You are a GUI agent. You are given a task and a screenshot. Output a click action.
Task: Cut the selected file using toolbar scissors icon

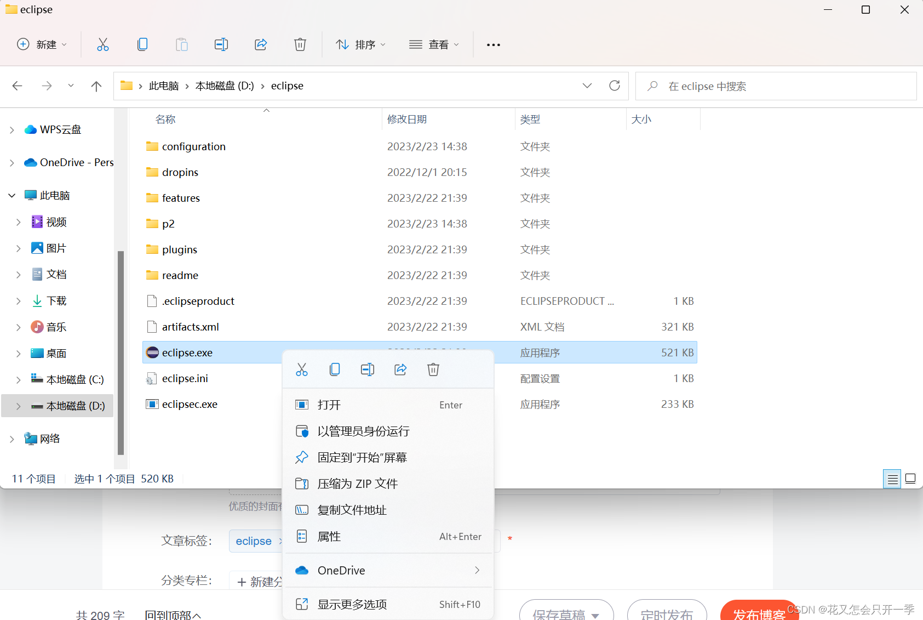pyautogui.click(x=103, y=44)
